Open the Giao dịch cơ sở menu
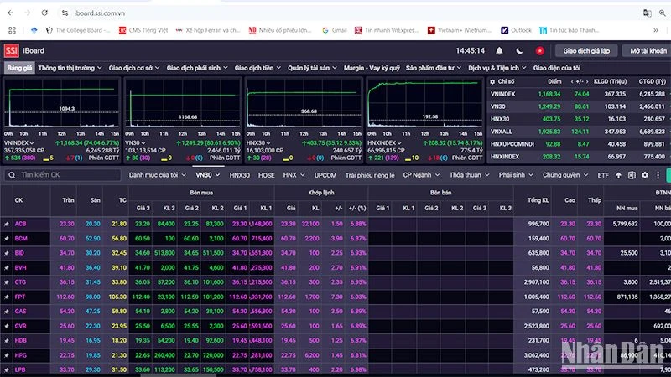 [x=134, y=67]
